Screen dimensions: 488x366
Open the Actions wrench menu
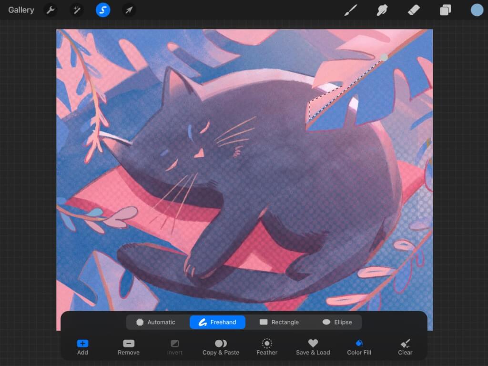click(x=51, y=10)
